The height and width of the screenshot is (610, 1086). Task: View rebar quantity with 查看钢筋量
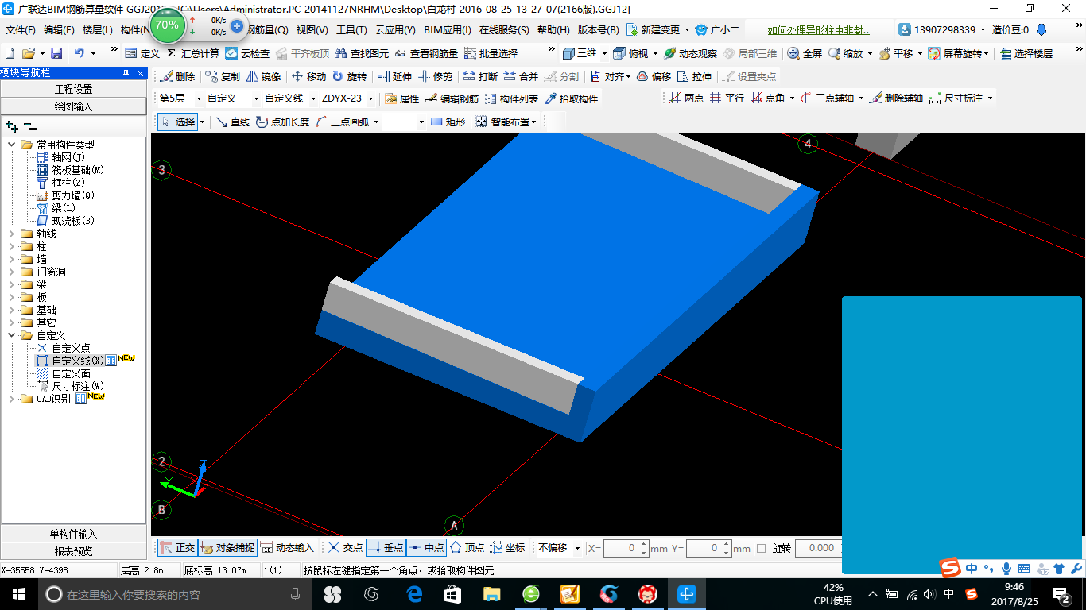pos(426,53)
